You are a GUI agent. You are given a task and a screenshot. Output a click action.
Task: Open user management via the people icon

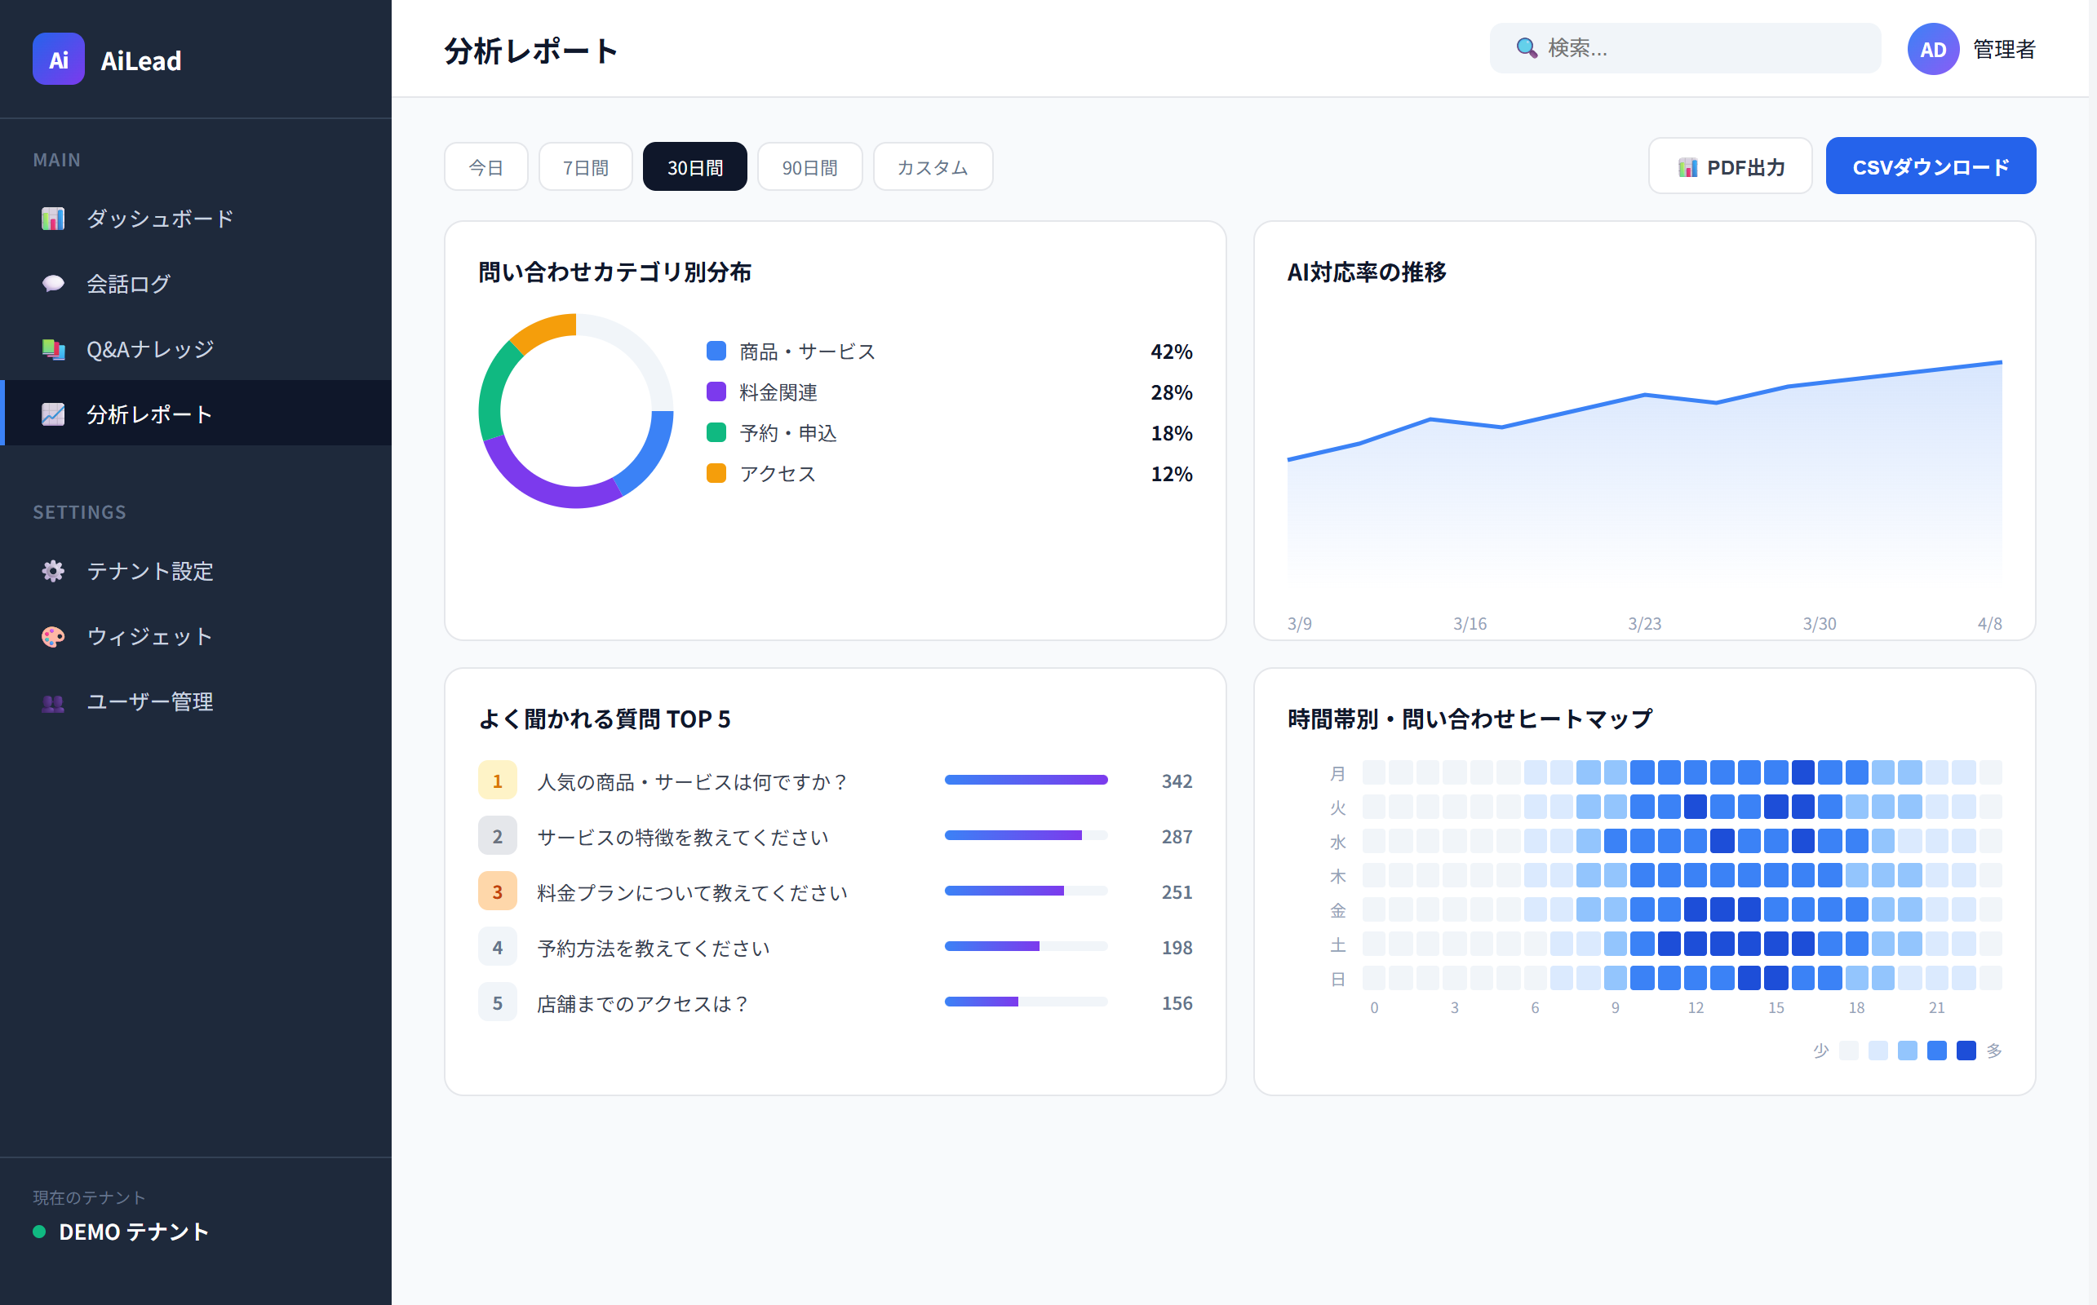[53, 701]
